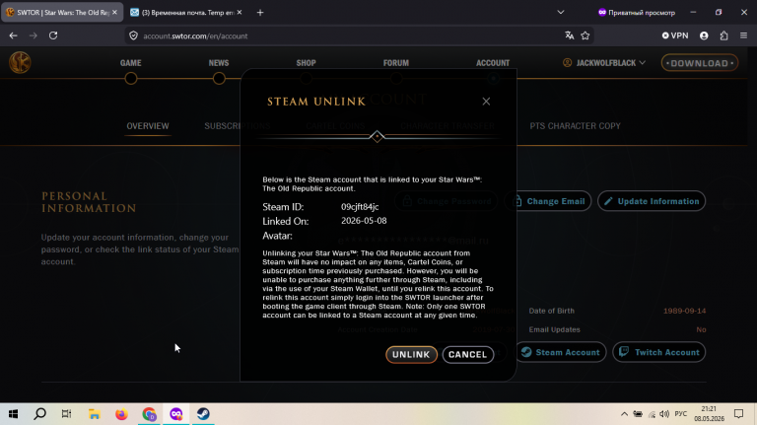Image resolution: width=757 pixels, height=425 pixels.
Task: Select the OVERVIEW tab
Action: pos(148,126)
